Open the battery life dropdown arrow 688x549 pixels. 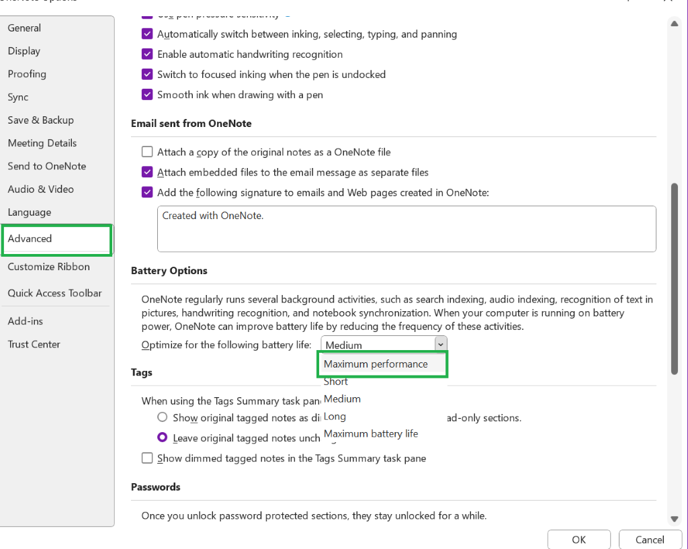tap(441, 345)
